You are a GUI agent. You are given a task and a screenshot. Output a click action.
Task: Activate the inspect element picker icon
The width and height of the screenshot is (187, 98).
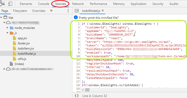[x=3, y=4]
